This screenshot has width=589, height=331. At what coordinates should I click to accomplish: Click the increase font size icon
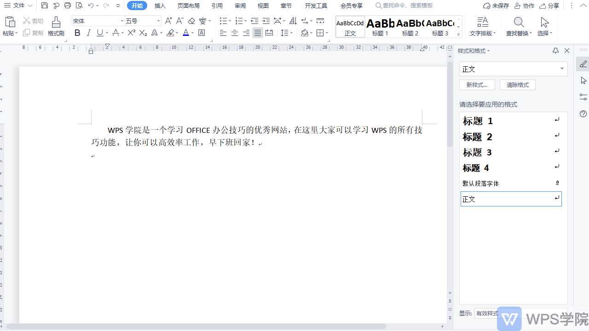click(x=168, y=21)
